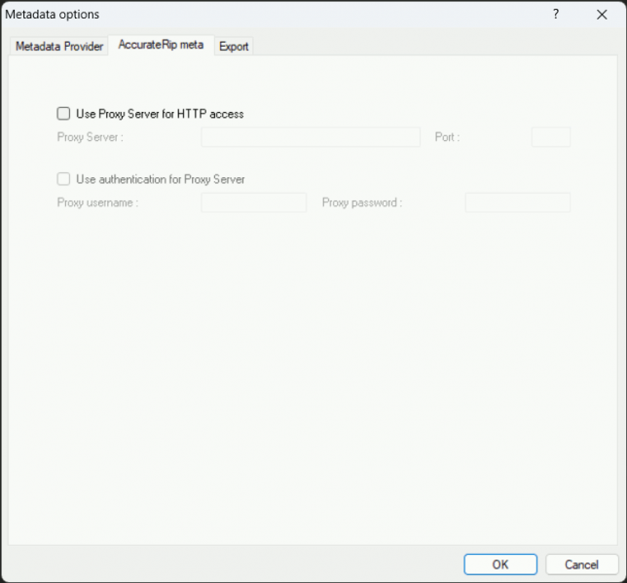Click the "Proxy password :" label
Screen dimensions: 627x583
pyautogui.click(x=361, y=202)
